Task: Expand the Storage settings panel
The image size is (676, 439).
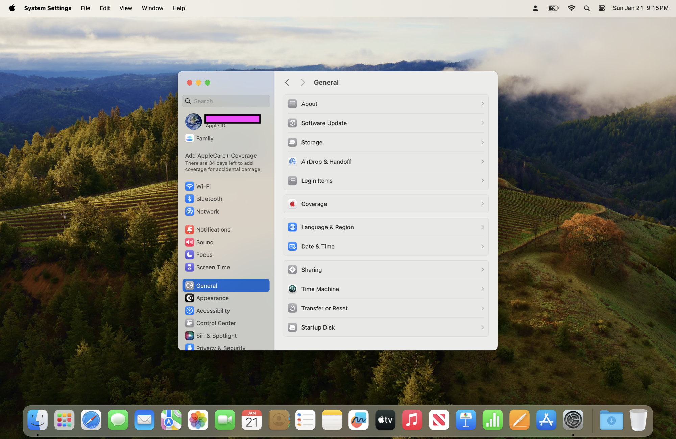Action: coord(386,142)
